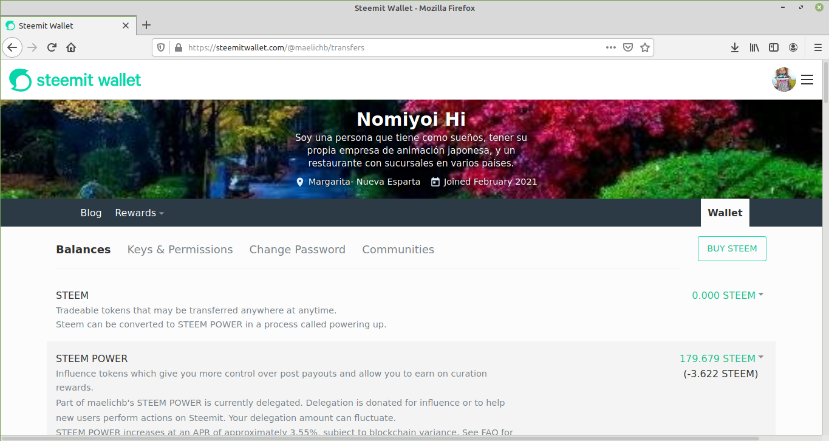Click the profile name Nomiyoi Hi
The width and height of the screenshot is (829, 441).
point(411,119)
